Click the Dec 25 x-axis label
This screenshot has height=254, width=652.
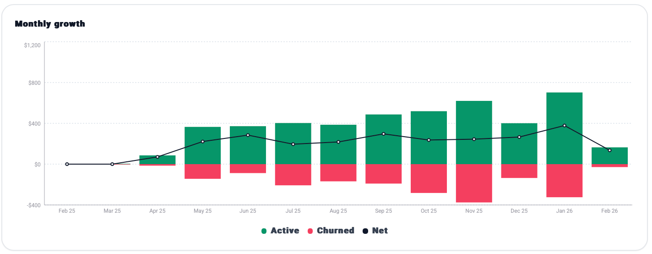coord(519,211)
